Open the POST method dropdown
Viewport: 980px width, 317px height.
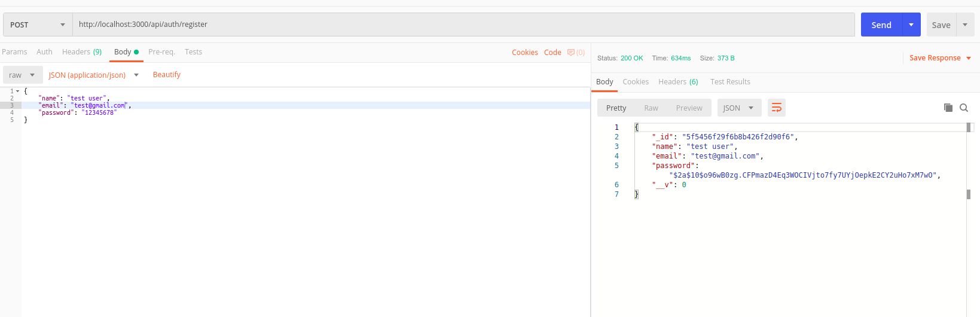pos(38,25)
